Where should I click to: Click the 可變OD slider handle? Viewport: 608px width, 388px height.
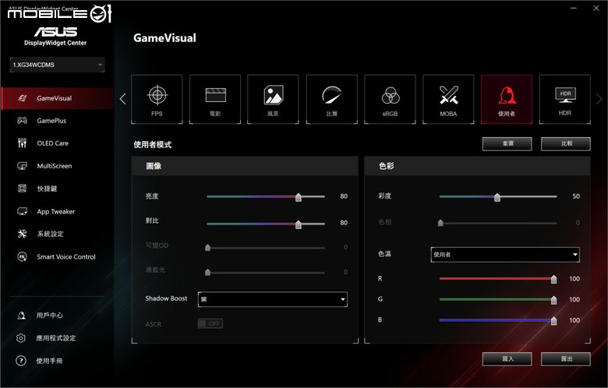207,248
